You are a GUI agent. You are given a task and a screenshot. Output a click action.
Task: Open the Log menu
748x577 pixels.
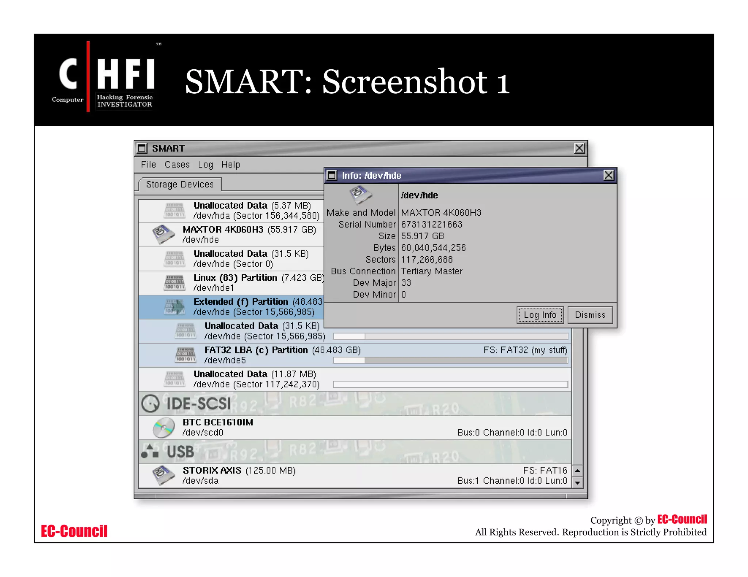click(x=205, y=164)
